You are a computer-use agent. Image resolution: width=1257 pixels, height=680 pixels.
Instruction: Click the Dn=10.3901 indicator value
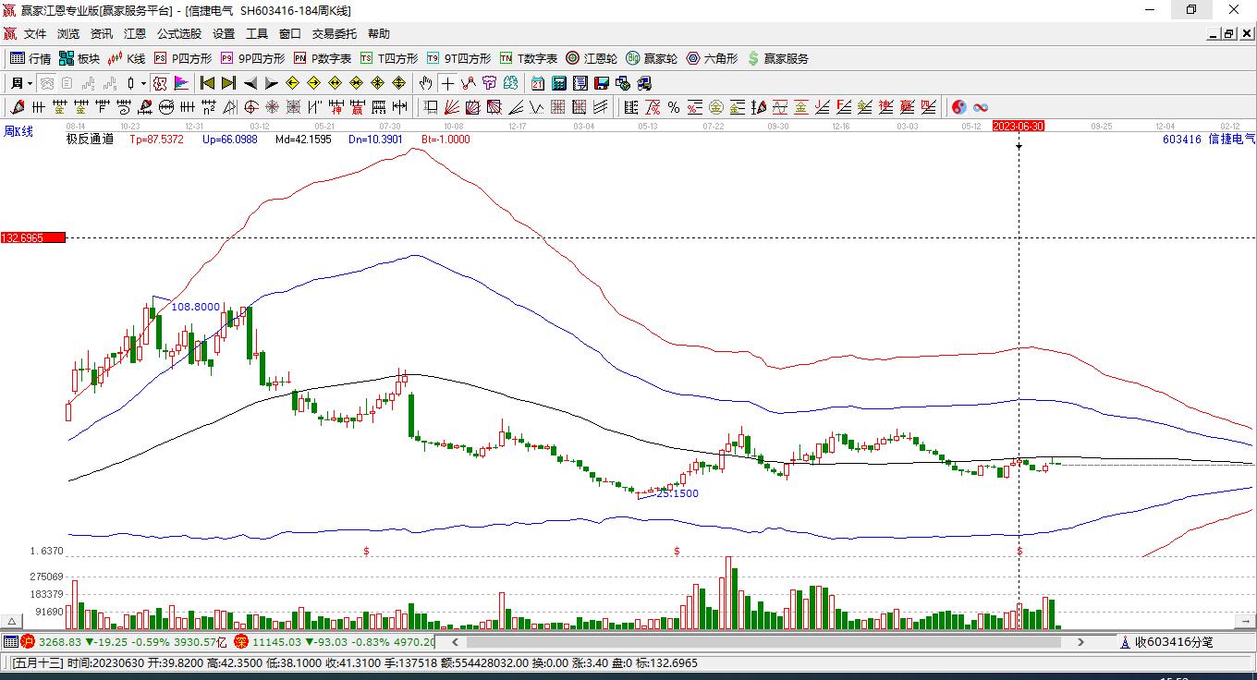375,140
